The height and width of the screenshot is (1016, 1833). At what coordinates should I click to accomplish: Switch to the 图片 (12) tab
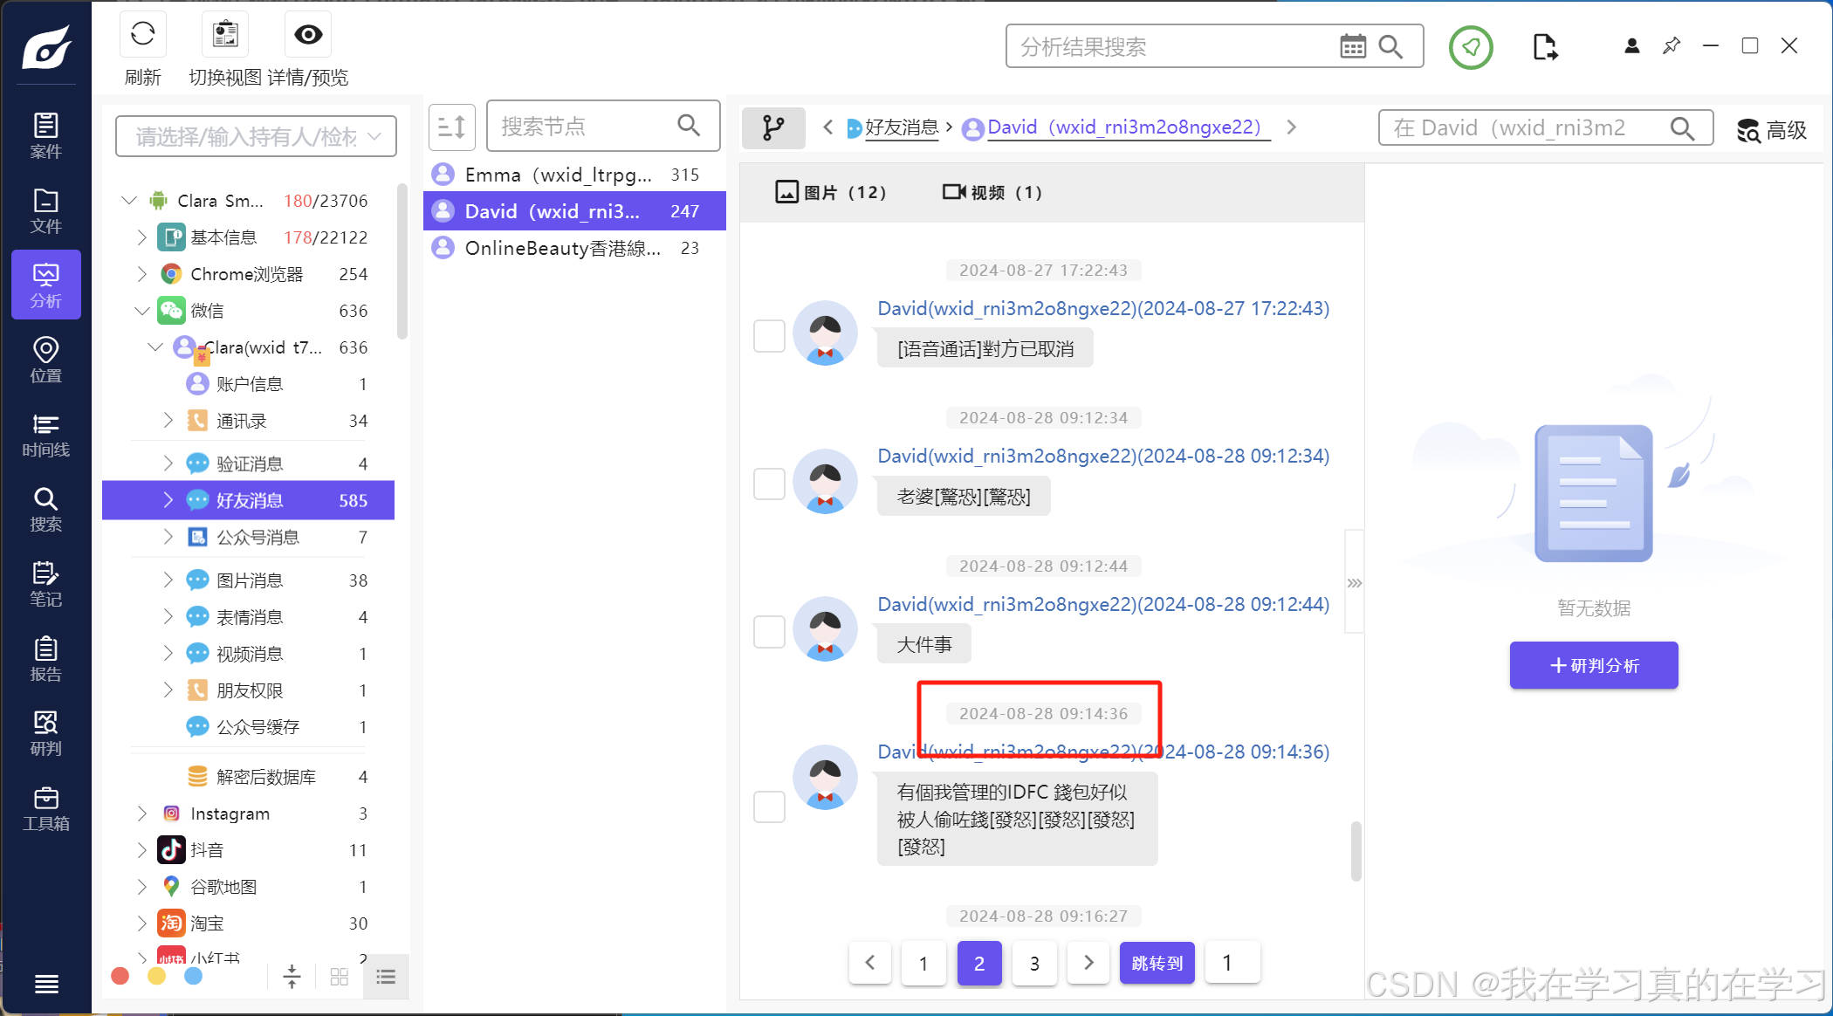(830, 192)
